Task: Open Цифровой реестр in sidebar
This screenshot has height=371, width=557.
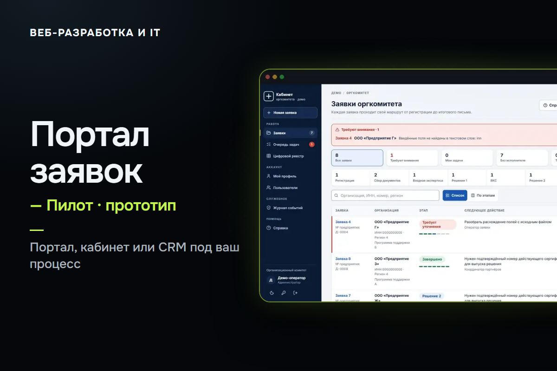Action: 291,156
